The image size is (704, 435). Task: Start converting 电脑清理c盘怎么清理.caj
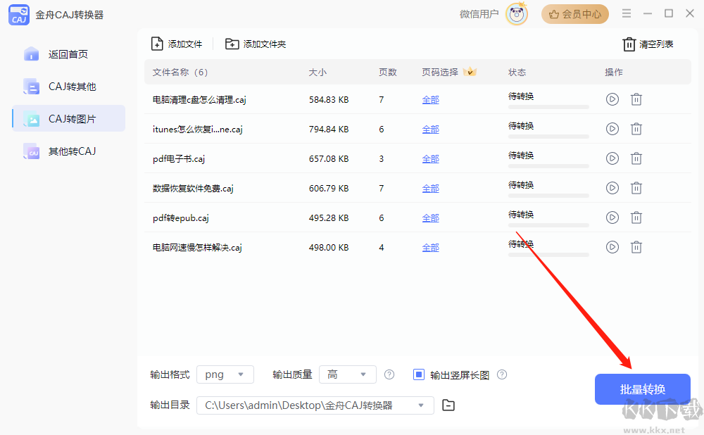pyautogui.click(x=612, y=99)
